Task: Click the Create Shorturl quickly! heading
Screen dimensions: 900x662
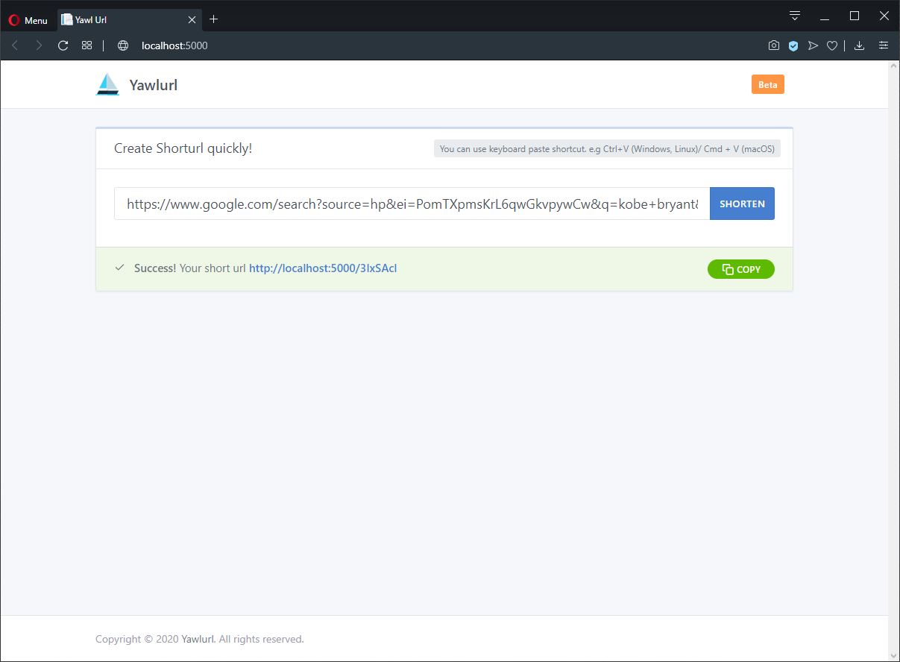Action: (183, 148)
